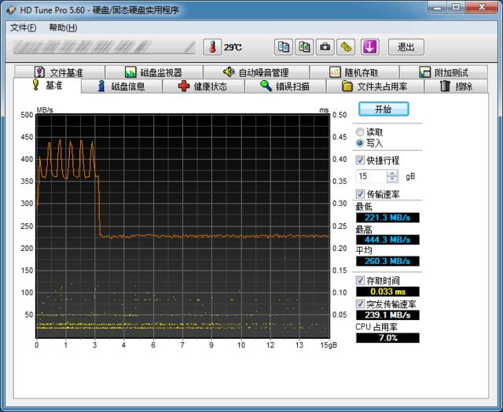Toggle the 快捷行程 checkbox

tap(361, 160)
